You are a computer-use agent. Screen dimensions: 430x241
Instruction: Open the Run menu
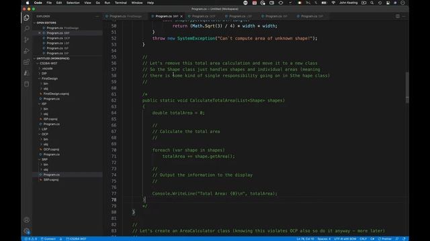point(107,3)
